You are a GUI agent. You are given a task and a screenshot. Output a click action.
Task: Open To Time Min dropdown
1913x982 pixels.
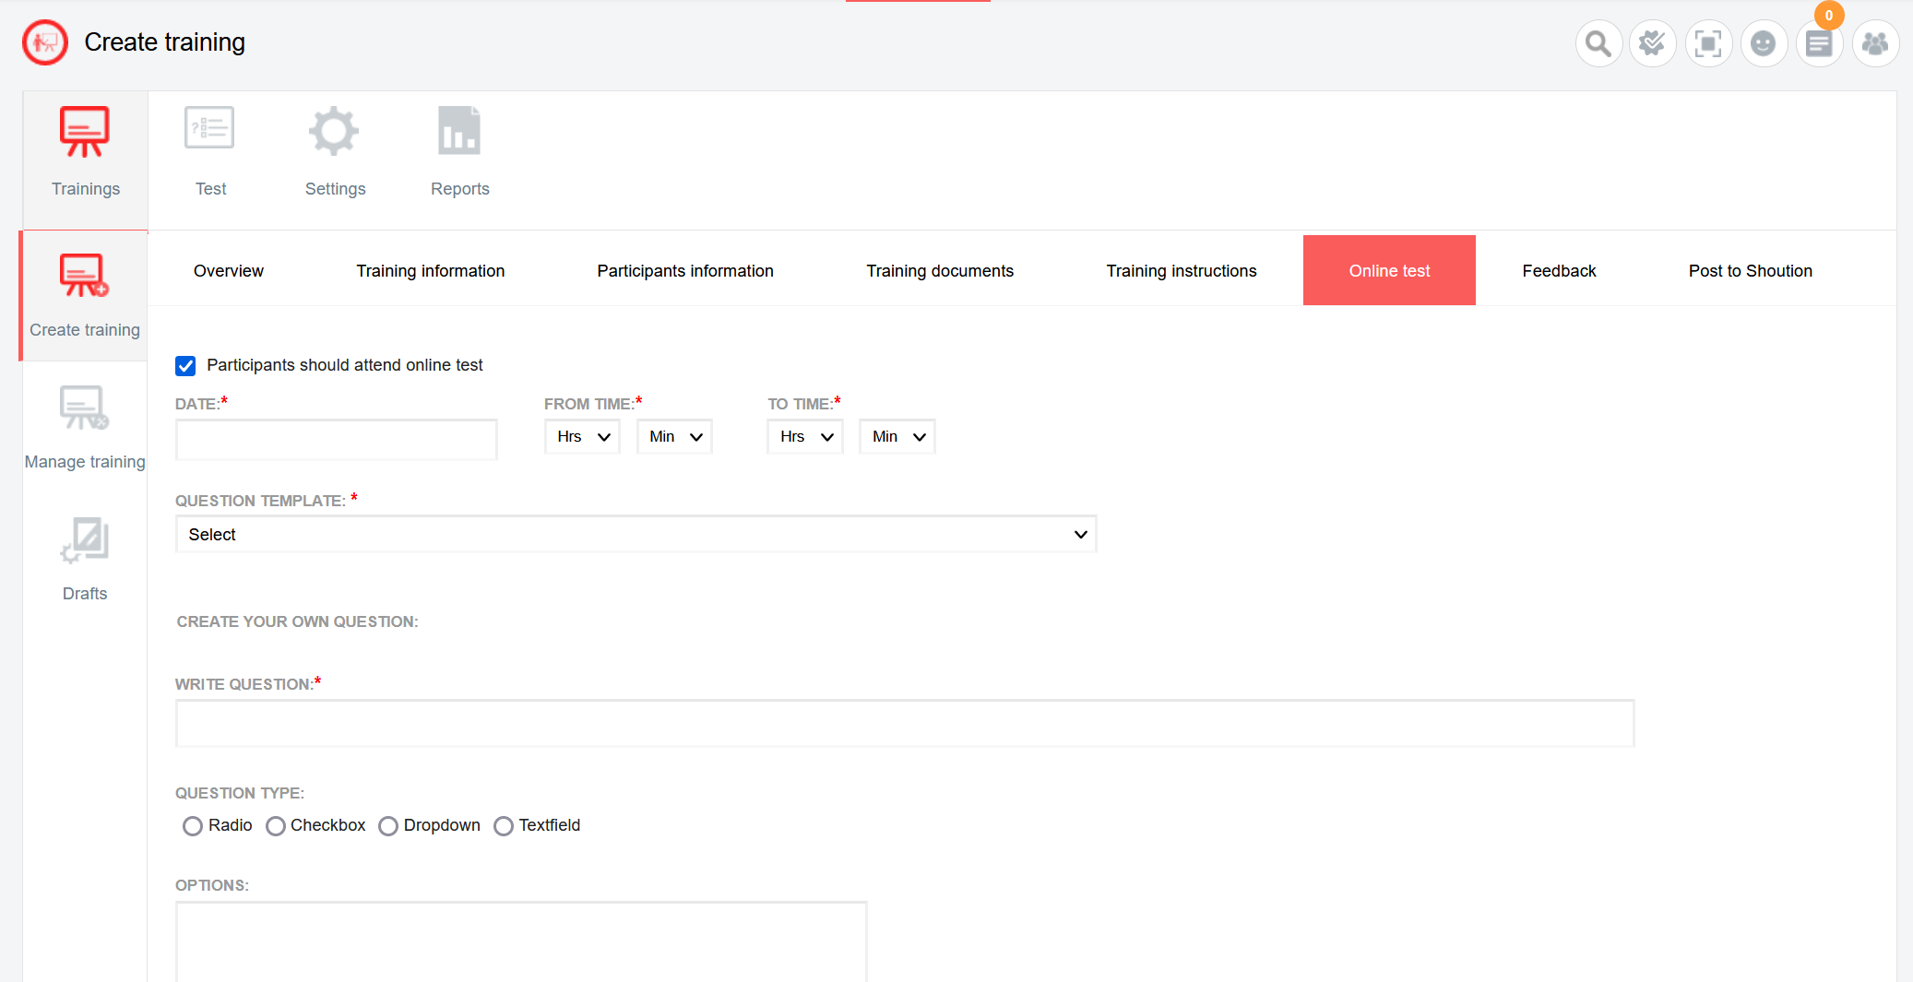(x=897, y=437)
